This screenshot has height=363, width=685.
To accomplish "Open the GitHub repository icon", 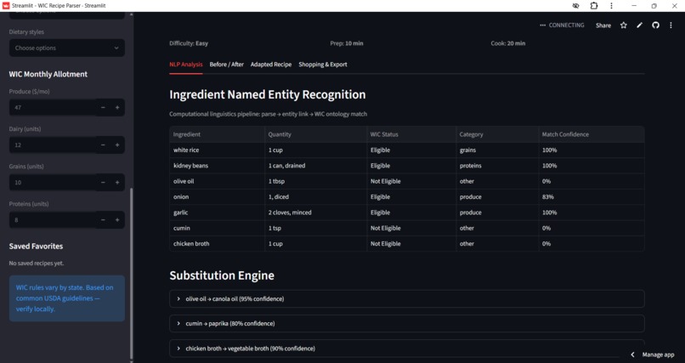I will [655, 26].
